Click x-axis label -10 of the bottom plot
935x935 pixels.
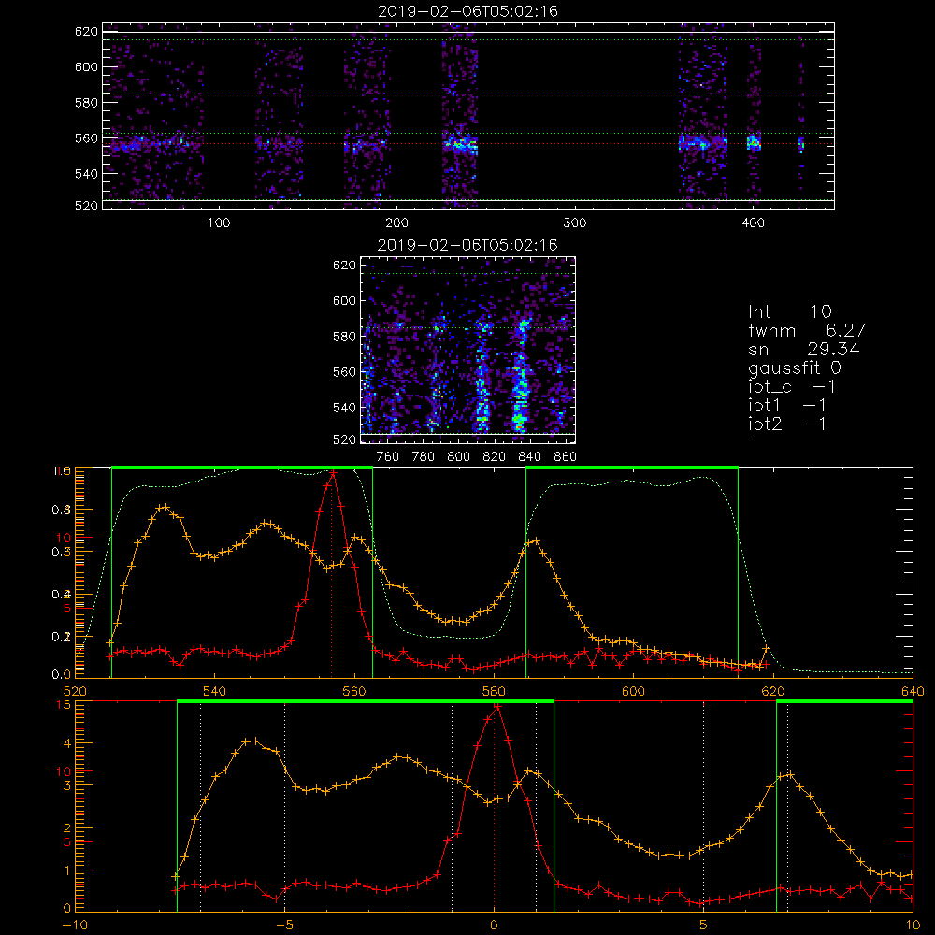click(75, 925)
